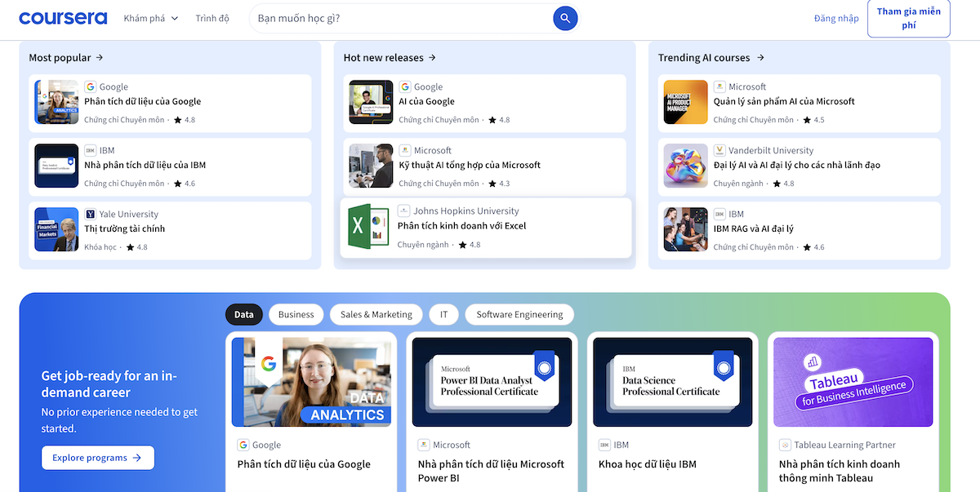Open Tableau for Business Intelligence image
The image size is (980, 492).
click(853, 382)
